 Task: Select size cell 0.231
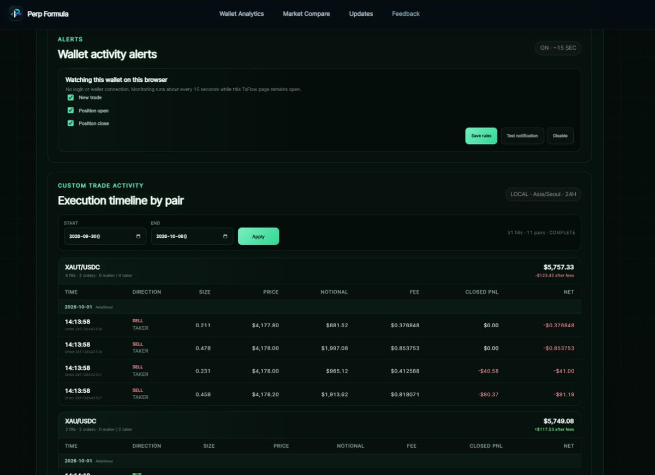click(x=203, y=371)
